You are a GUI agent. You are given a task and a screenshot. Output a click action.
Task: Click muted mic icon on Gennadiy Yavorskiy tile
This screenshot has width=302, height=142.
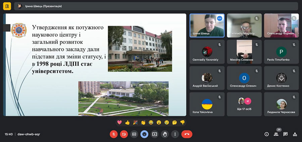tap(219, 45)
